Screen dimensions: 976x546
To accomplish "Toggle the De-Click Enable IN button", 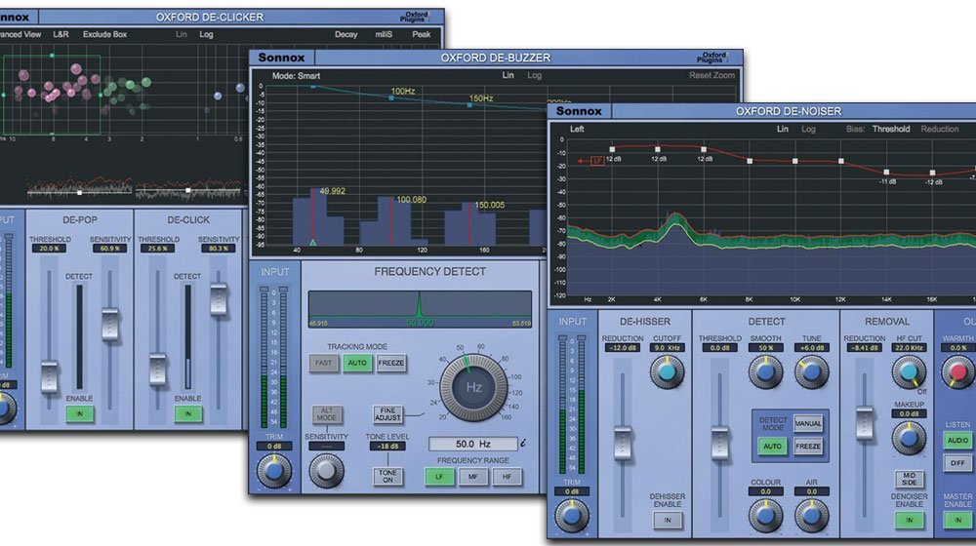I will pyautogui.click(x=188, y=414).
